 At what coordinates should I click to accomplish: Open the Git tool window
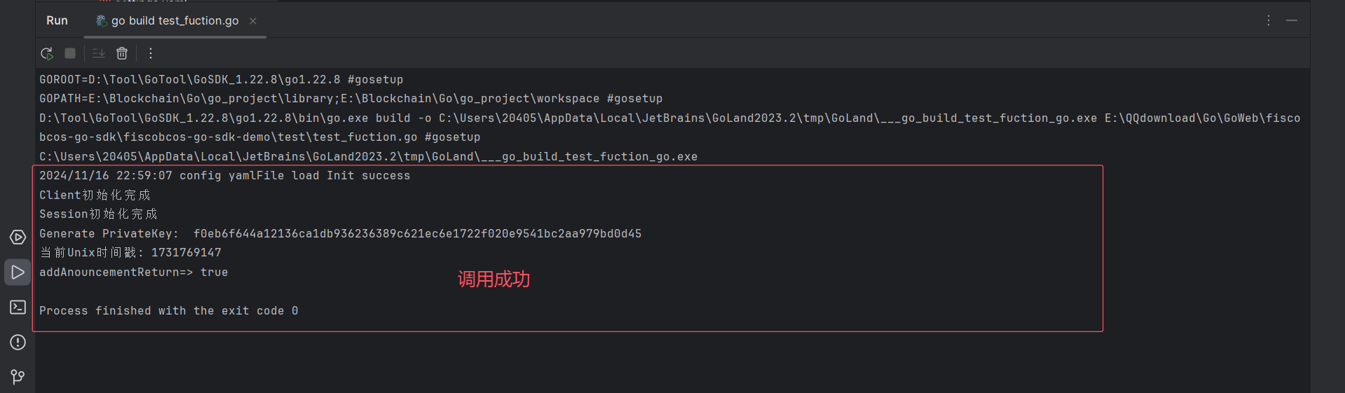point(18,377)
